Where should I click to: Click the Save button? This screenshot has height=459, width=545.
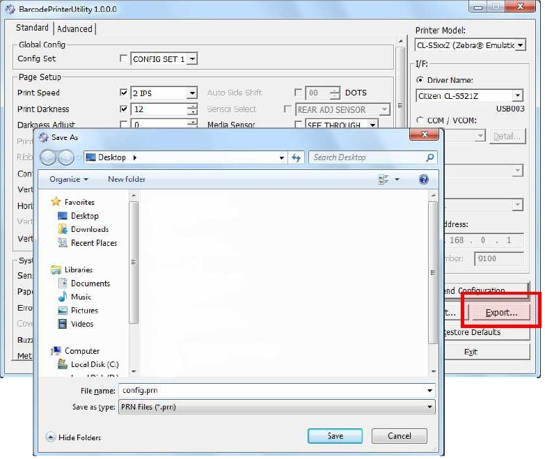(x=335, y=436)
